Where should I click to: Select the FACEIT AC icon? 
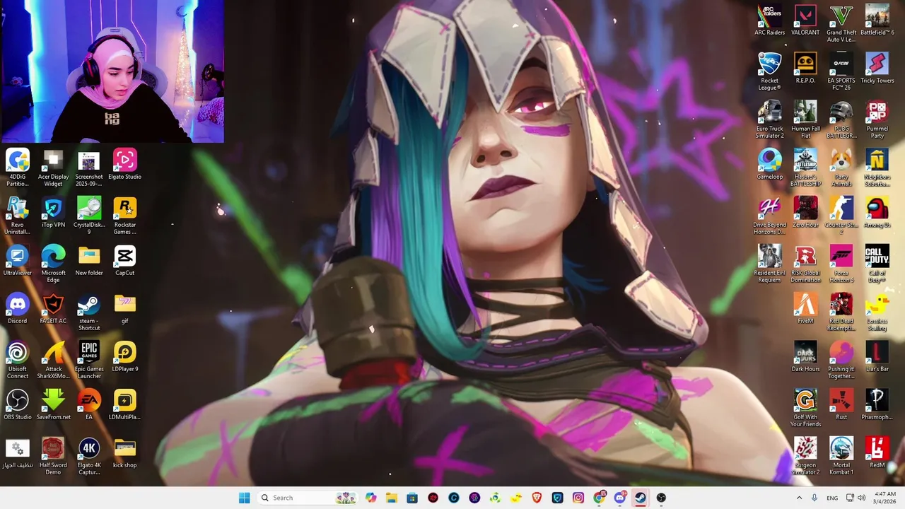[53, 309]
